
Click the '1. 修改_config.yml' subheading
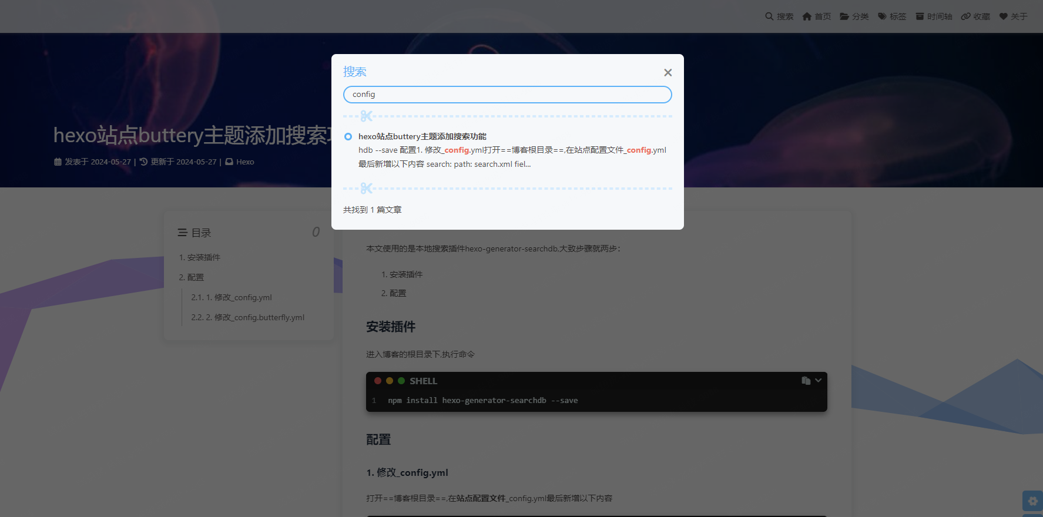point(407,472)
